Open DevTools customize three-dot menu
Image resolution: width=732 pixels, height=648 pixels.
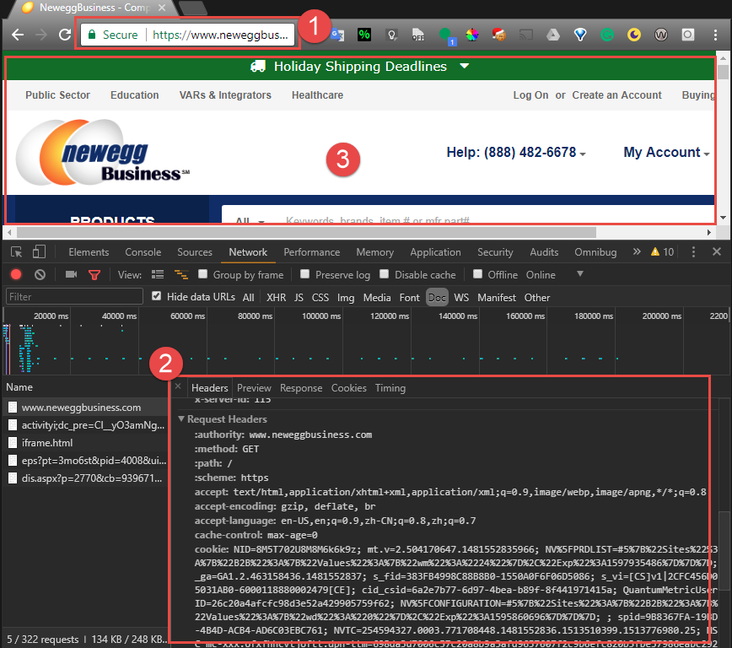[x=693, y=251]
